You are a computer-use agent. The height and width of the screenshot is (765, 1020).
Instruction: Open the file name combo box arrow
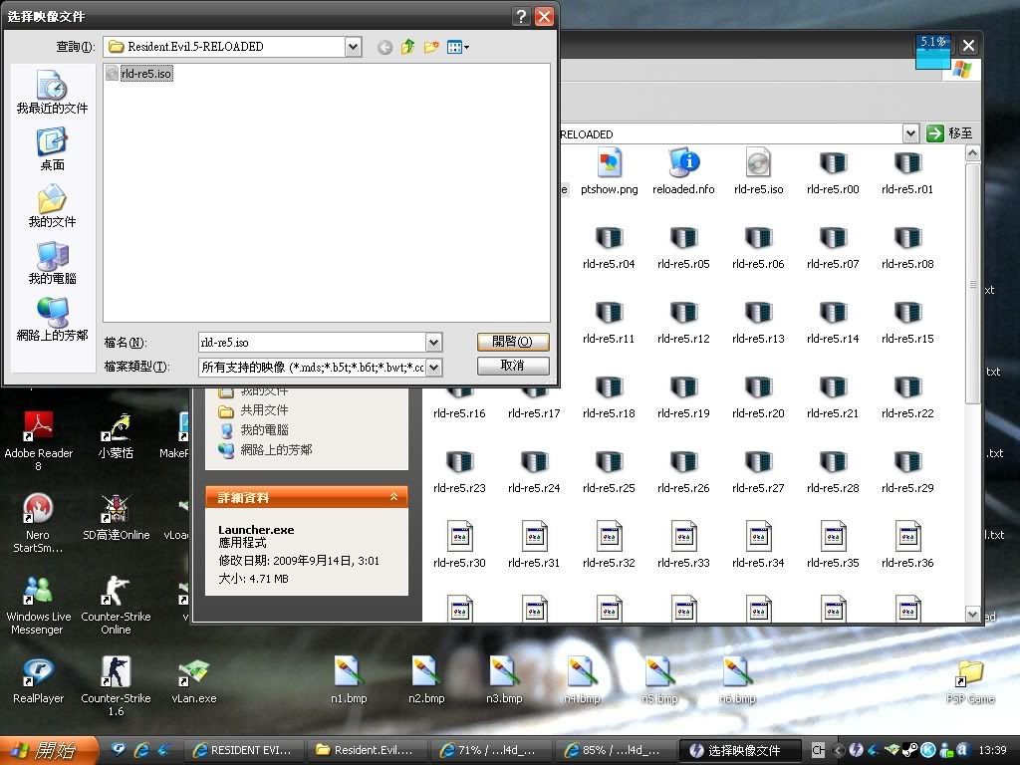pyautogui.click(x=433, y=343)
